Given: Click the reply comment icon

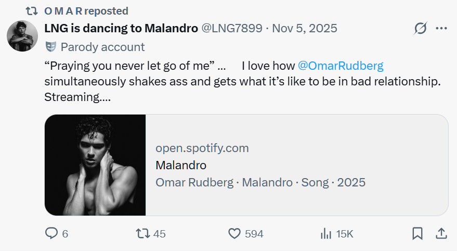Looking at the screenshot, I should [x=51, y=234].
